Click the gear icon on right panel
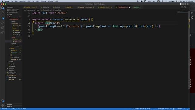 (192, 18)
